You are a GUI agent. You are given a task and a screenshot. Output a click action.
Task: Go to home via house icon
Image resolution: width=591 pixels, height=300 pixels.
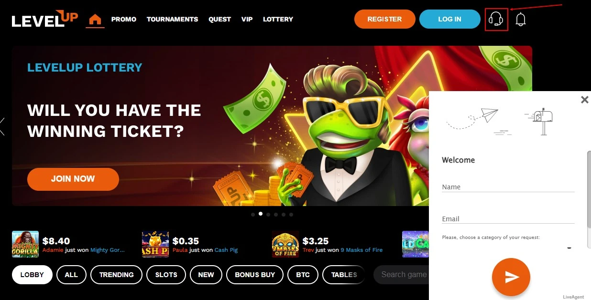pos(95,20)
